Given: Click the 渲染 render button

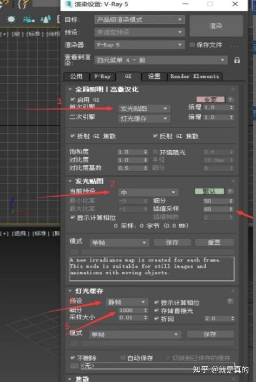Looking at the screenshot, I should [216, 26].
